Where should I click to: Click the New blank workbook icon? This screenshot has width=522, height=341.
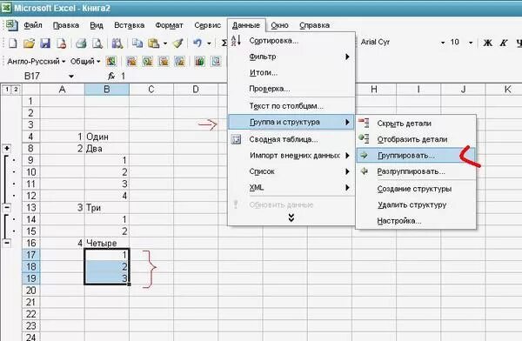coord(12,43)
